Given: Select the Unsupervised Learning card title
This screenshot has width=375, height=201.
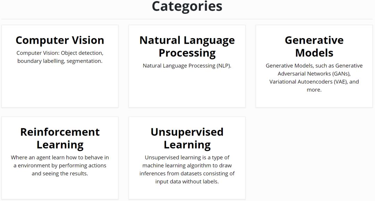Looking at the screenshot, I should pos(187,138).
